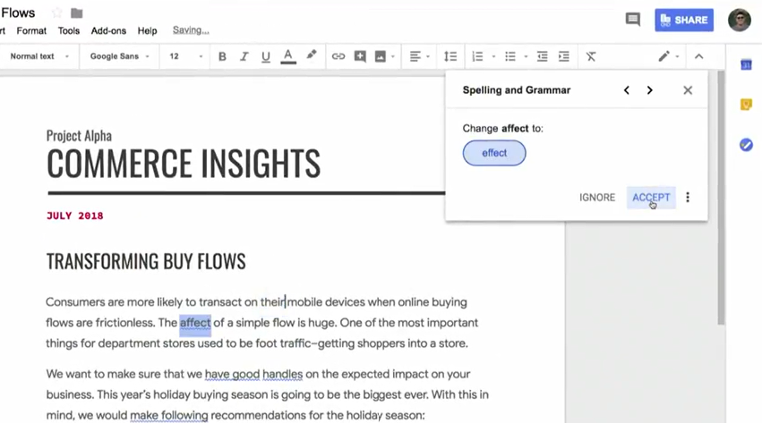Select the highlight color pen icon
762x423 pixels.
[x=311, y=55]
